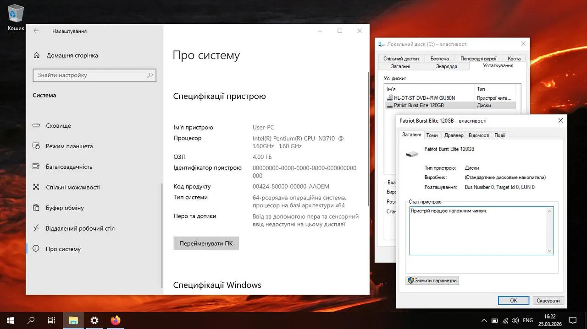Screen dimensions: 587x329
Task: Click the search magnifier in settings search box
Action: pyautogui.click(x=150, y=75)
